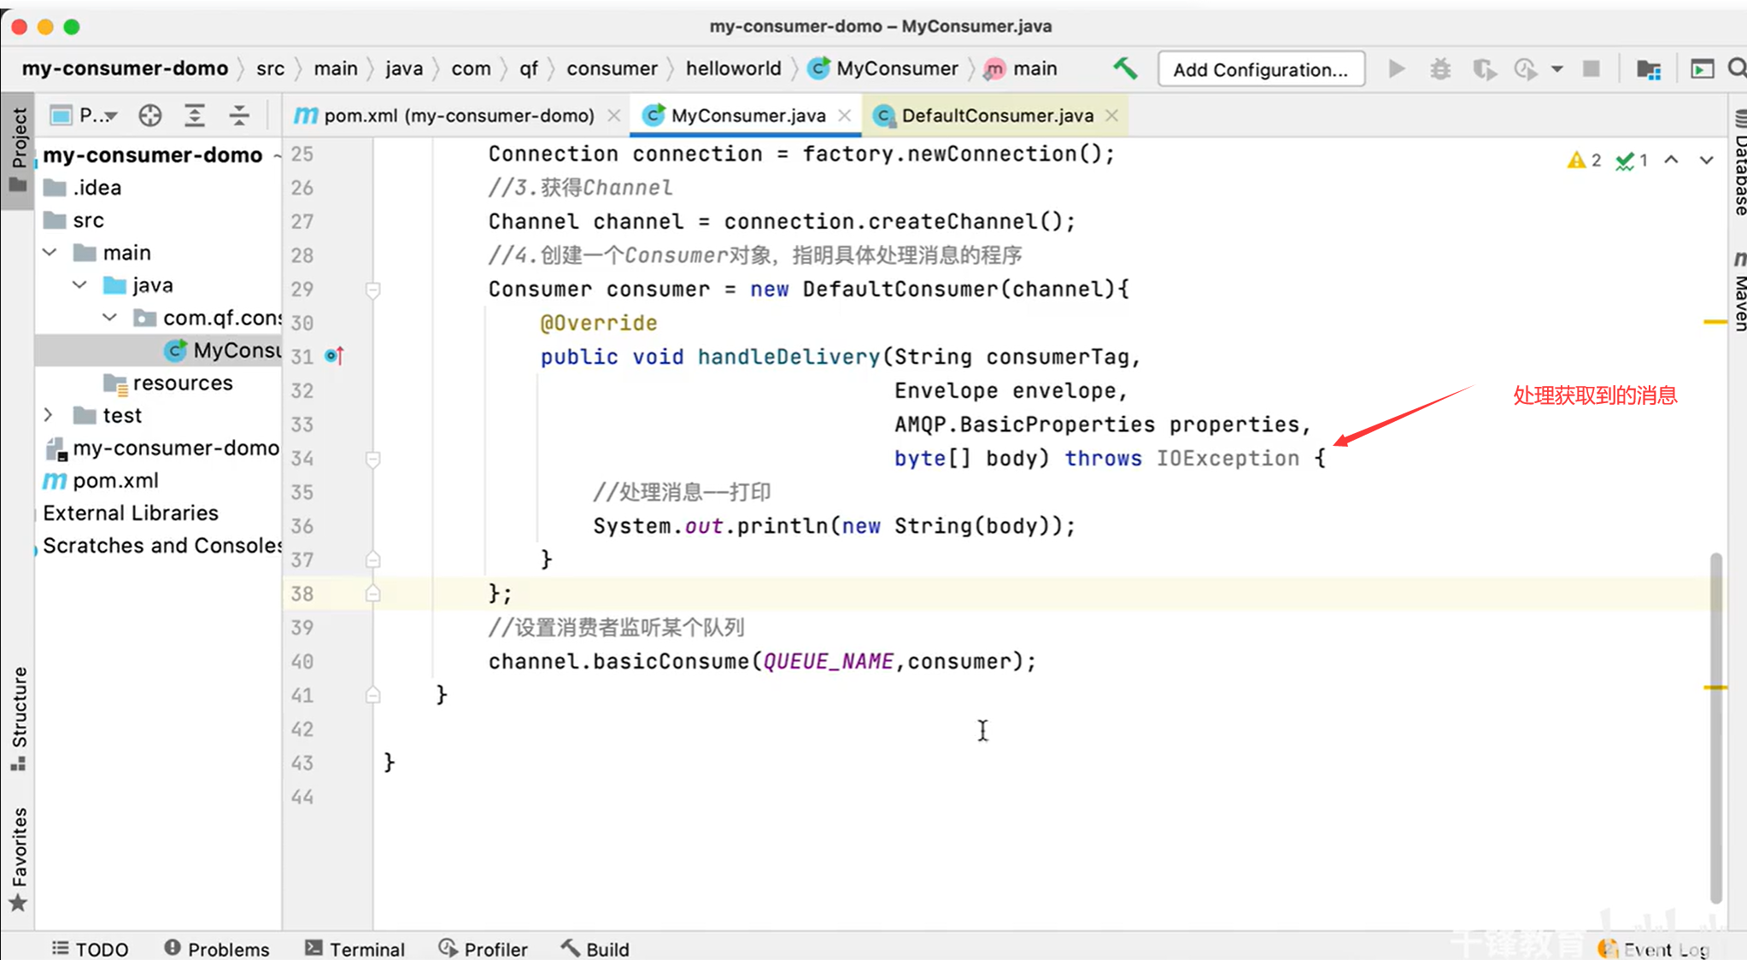
Task: Collapse the main folder in the tree
Action: coord(50,253)
